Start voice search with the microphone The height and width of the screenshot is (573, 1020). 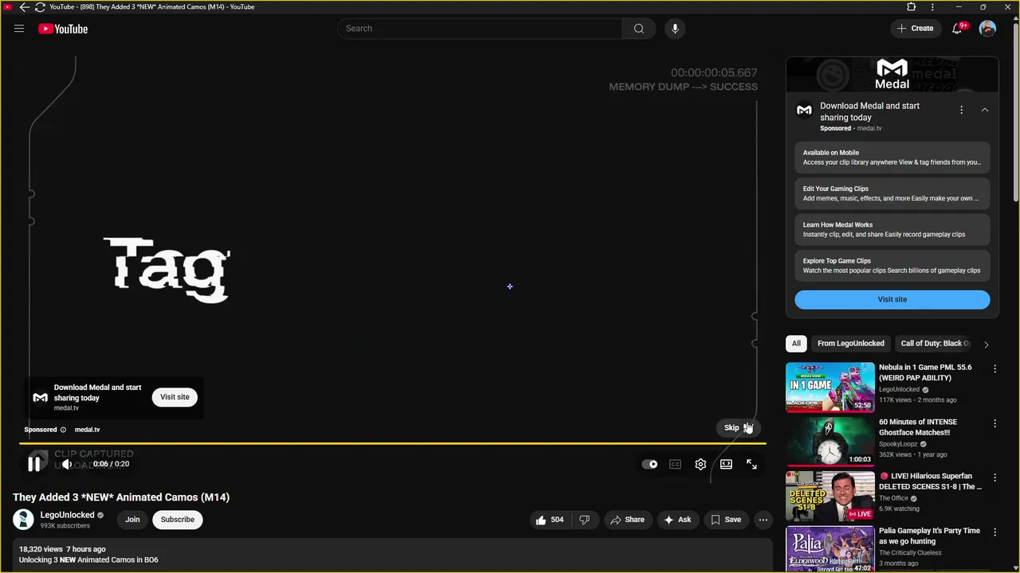point(675,29)
